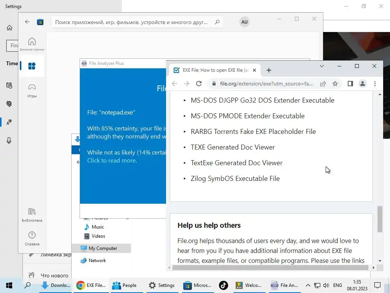The height and width of the screenshot is (293, 390).
Task: Open Chrome three-dot menu
Action: pyautogui.click(x=375, y=84)
